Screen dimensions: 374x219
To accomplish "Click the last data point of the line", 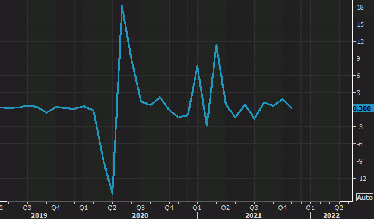I will pos(292,108).
